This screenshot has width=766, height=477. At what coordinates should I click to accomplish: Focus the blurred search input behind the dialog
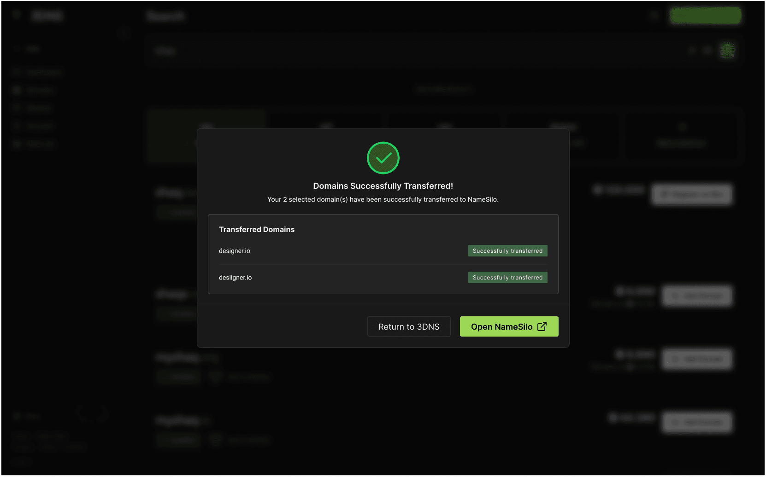pyautogui.click(x=415, y=51)
